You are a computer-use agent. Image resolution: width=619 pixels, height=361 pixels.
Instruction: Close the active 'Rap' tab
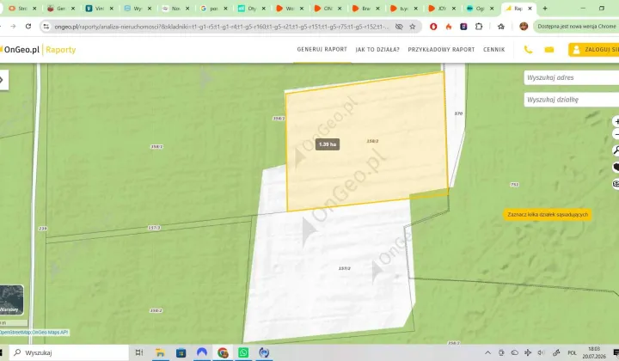[530, 9]
